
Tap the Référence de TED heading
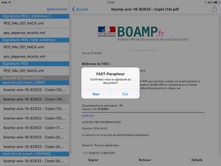click(96, 64)
